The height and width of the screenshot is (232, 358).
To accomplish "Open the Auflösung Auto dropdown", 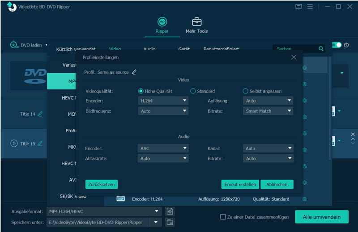I will tap(268, 101).
